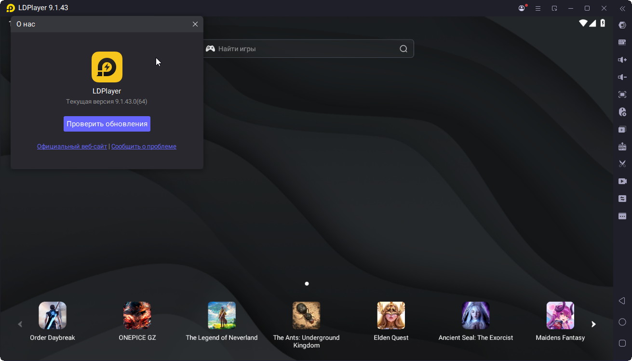Collapse the sidebar with double chevron

[622, 8]
